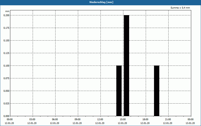Screen dimensions: 201x126
Task: Click the 0,075 y-axis label
Action: [x=7, y=78]
